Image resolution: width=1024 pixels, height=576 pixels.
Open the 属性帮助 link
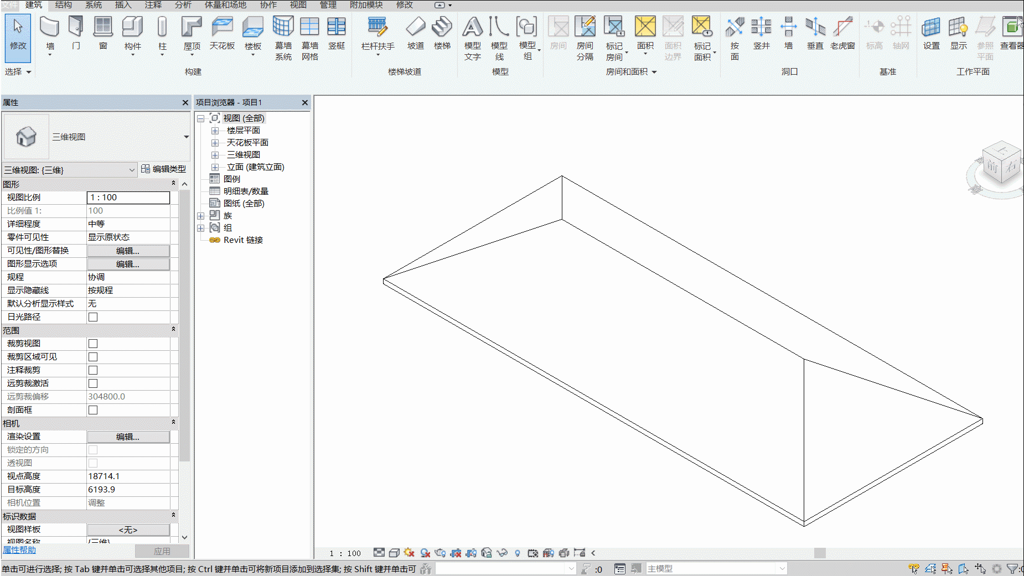pyautogui.click(x=19, y=550)
